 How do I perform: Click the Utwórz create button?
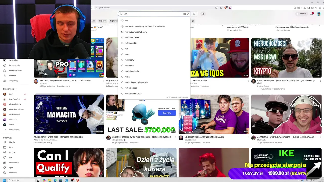click(x=301, y=14)
